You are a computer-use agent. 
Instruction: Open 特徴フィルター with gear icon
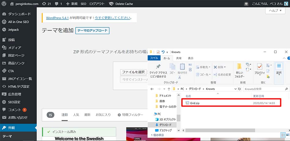click(130, 115)
